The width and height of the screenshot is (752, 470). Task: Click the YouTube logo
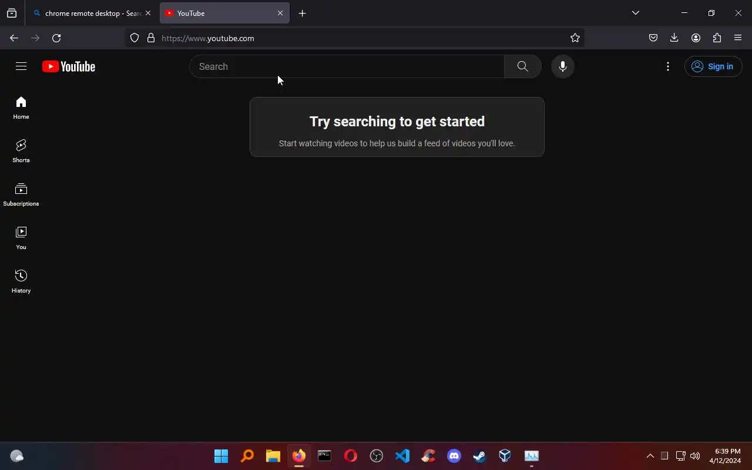(x=69, y=66)
